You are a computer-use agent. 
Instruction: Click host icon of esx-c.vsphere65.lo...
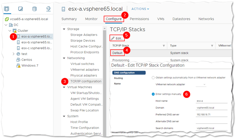point(18,48)
